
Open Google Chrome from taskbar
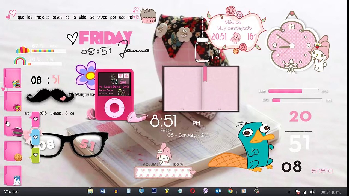231,191
